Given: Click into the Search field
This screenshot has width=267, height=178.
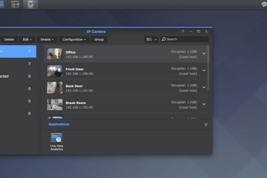Looking at the screenshot, I should 184,39.
